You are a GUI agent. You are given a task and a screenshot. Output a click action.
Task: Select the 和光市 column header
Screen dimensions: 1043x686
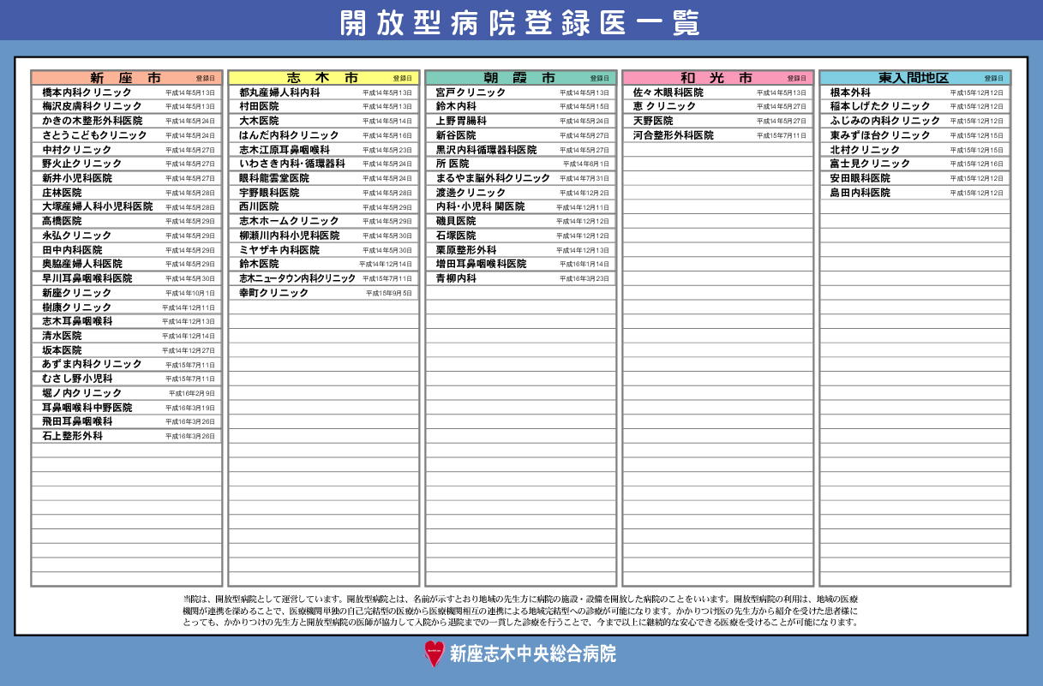point(717,78)
